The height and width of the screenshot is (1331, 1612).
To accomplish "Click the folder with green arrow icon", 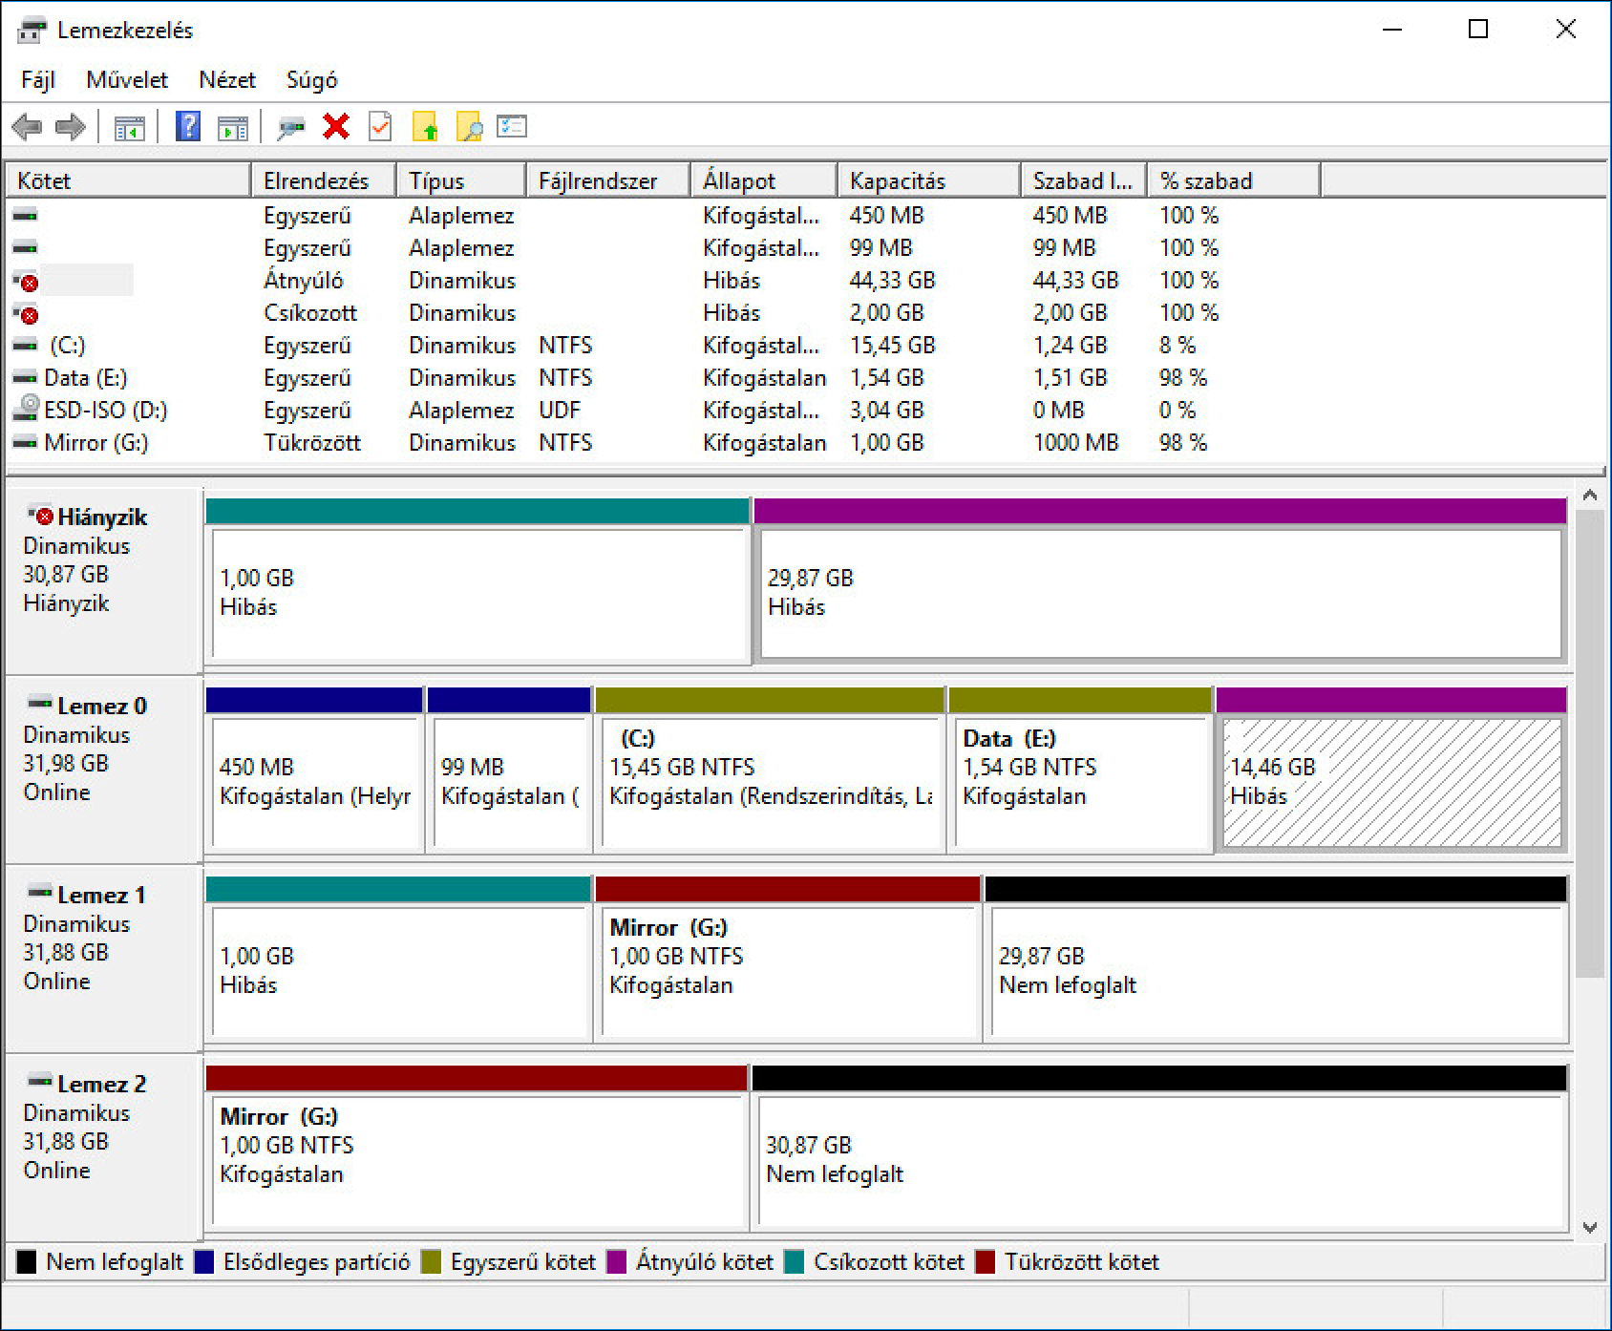I will tap(425, 126).
